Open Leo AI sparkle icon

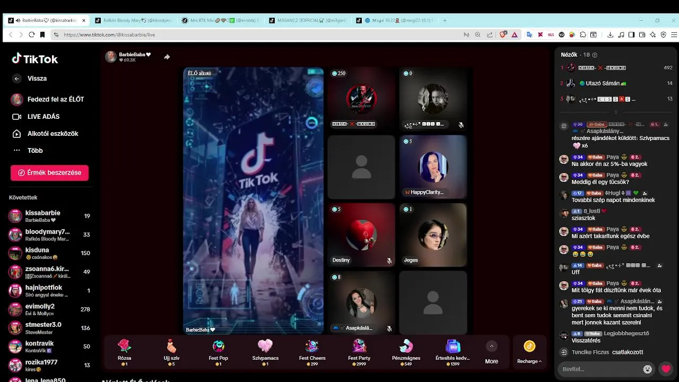coord(652,34)
